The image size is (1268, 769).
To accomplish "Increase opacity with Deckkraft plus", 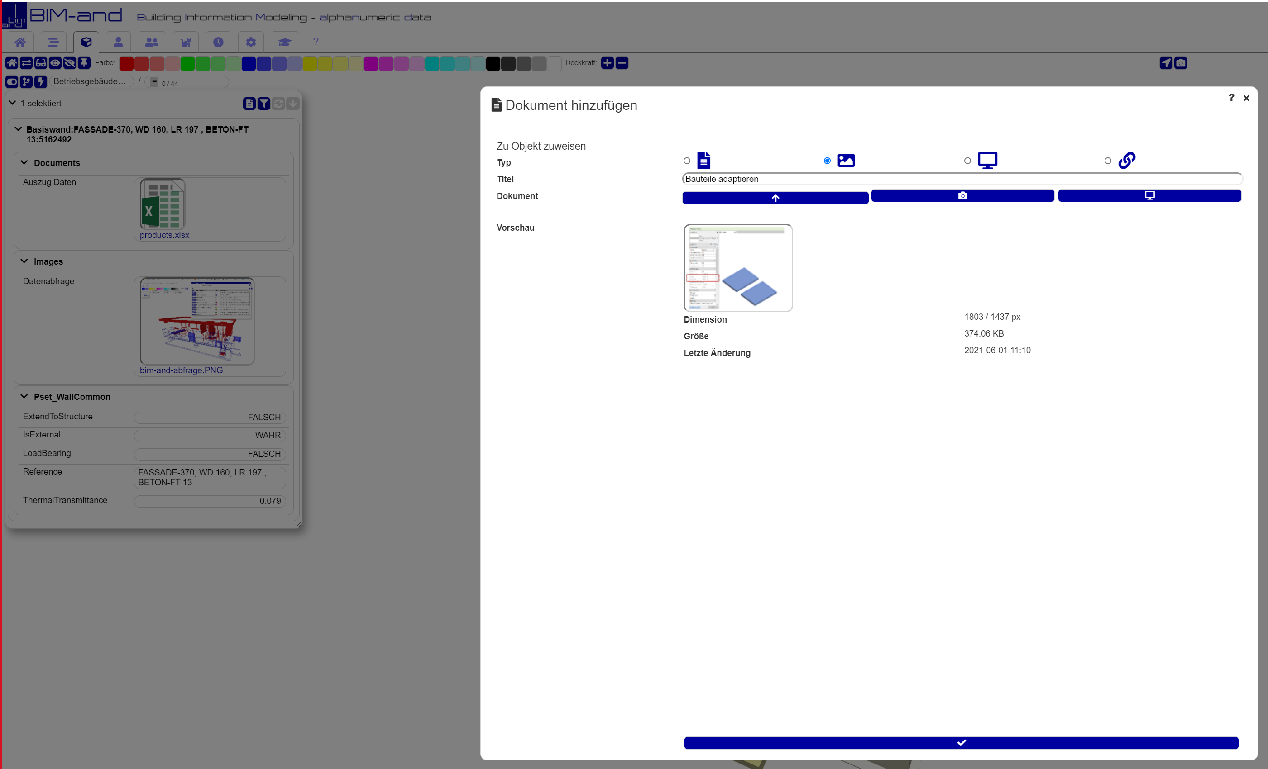I will click(x=607, y=63).
